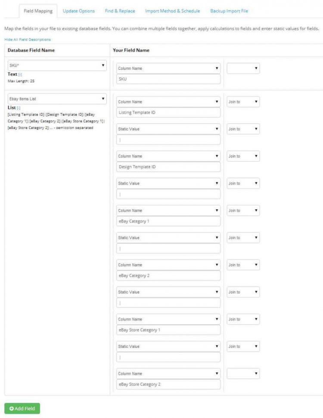
Task: Click the Add Field button
Action: pos(22,409)
